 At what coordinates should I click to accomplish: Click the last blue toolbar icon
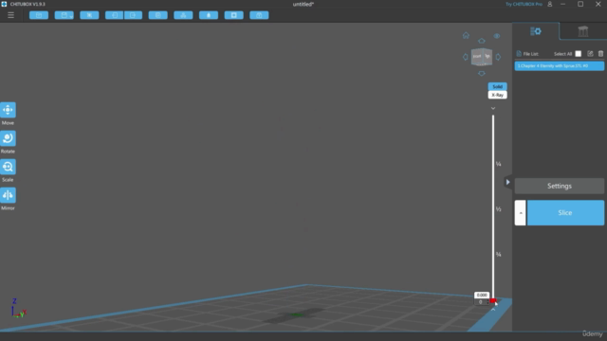259,15
